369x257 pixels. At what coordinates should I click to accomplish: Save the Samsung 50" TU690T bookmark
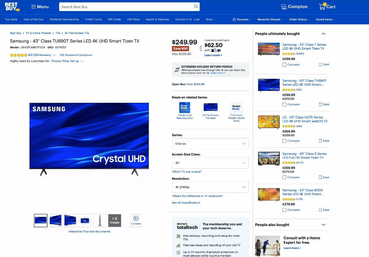[x=324, y=104]
